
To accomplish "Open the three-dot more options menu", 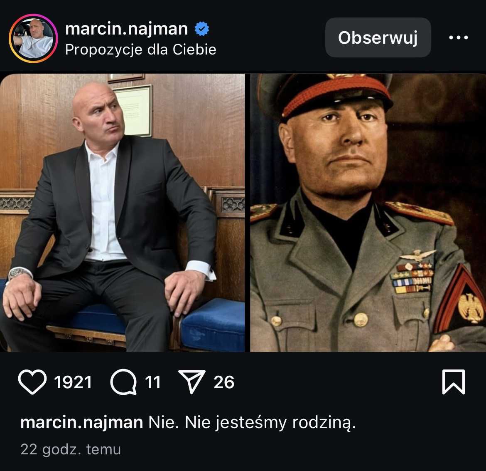I will point(459,37).
